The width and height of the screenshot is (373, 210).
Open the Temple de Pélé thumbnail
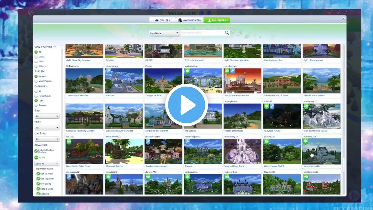(x=163, y=81)
